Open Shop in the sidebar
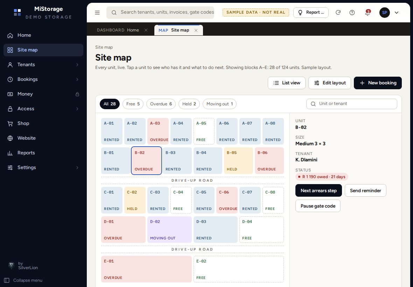 (x=43, y=124)
